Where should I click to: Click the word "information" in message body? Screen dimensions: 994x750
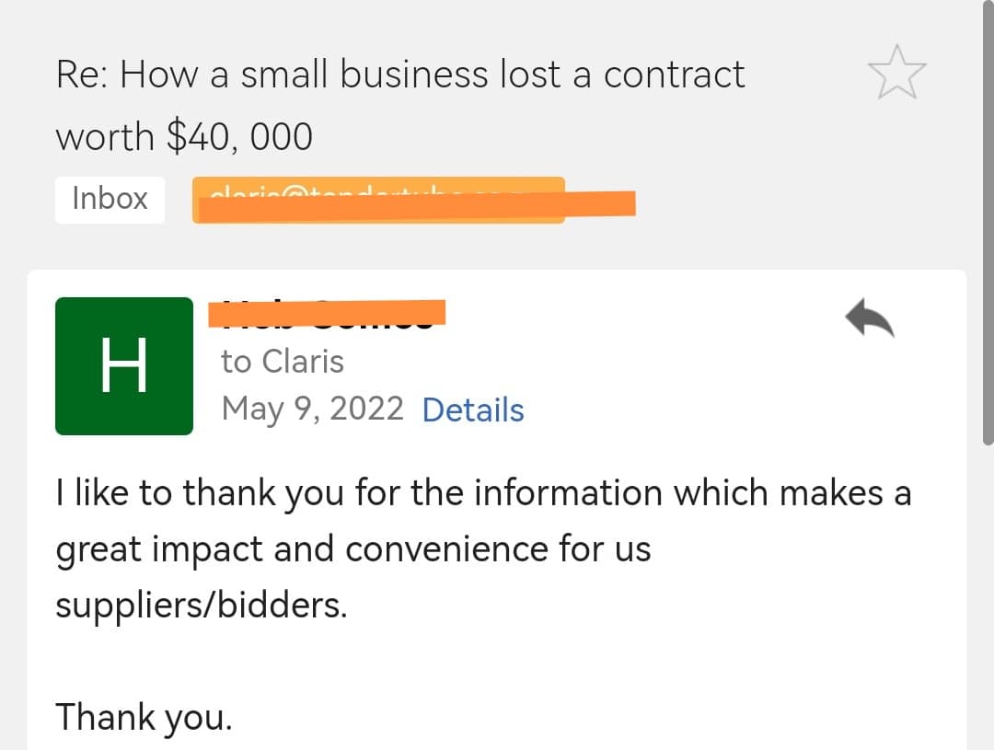coord(568,493)
